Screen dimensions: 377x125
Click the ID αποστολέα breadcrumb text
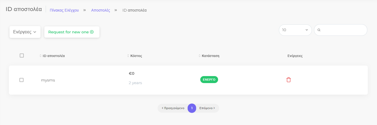tap(135, 10)
